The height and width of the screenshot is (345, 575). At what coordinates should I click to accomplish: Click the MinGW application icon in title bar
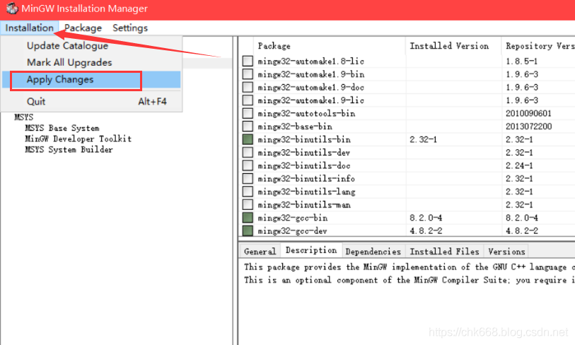pos(12,8)
